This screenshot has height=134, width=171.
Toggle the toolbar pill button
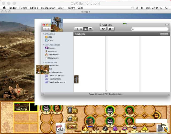167,25
